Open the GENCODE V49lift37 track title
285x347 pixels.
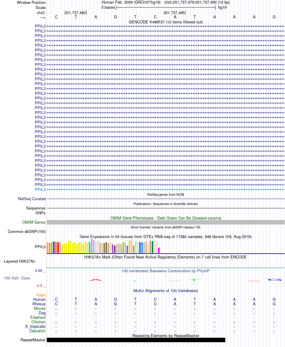tap(166, 22)
